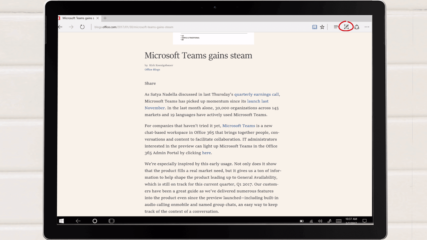427x240 pixels.
Task: Open the circled Make a Web Note icon
Action: click(346, 27)
